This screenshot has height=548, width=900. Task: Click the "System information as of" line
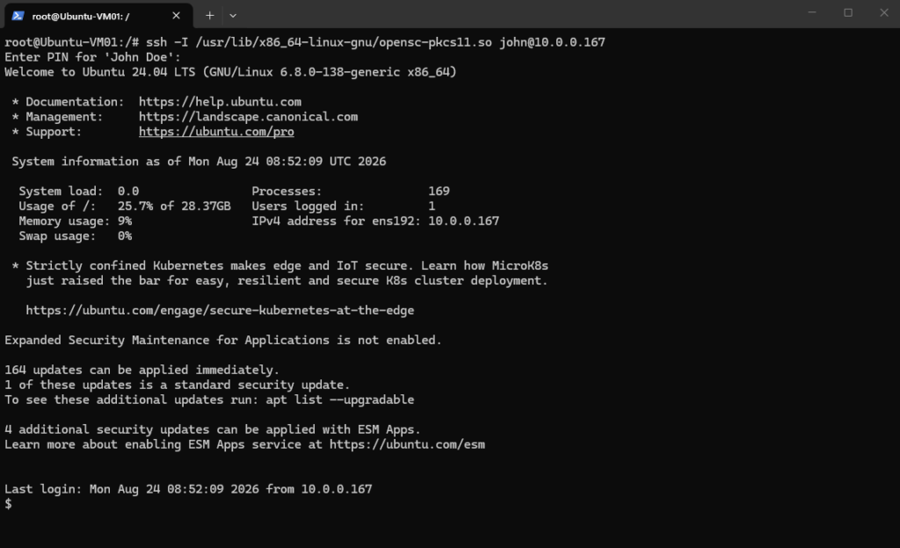pyautogui.click(x=199, y=161)
